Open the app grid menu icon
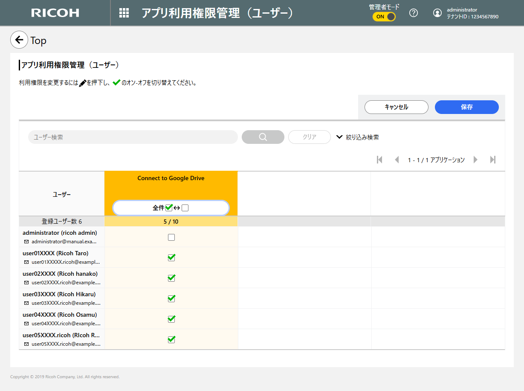 coord(124,13)
